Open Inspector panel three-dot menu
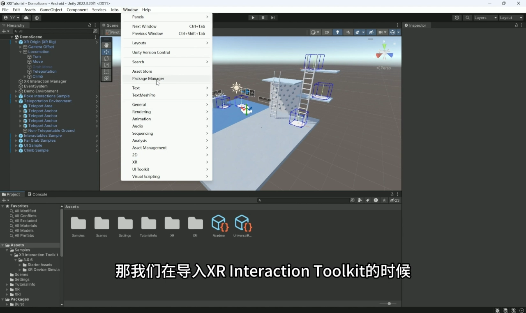The width and height of the screenshot is (526, 313). pos(522,25)
